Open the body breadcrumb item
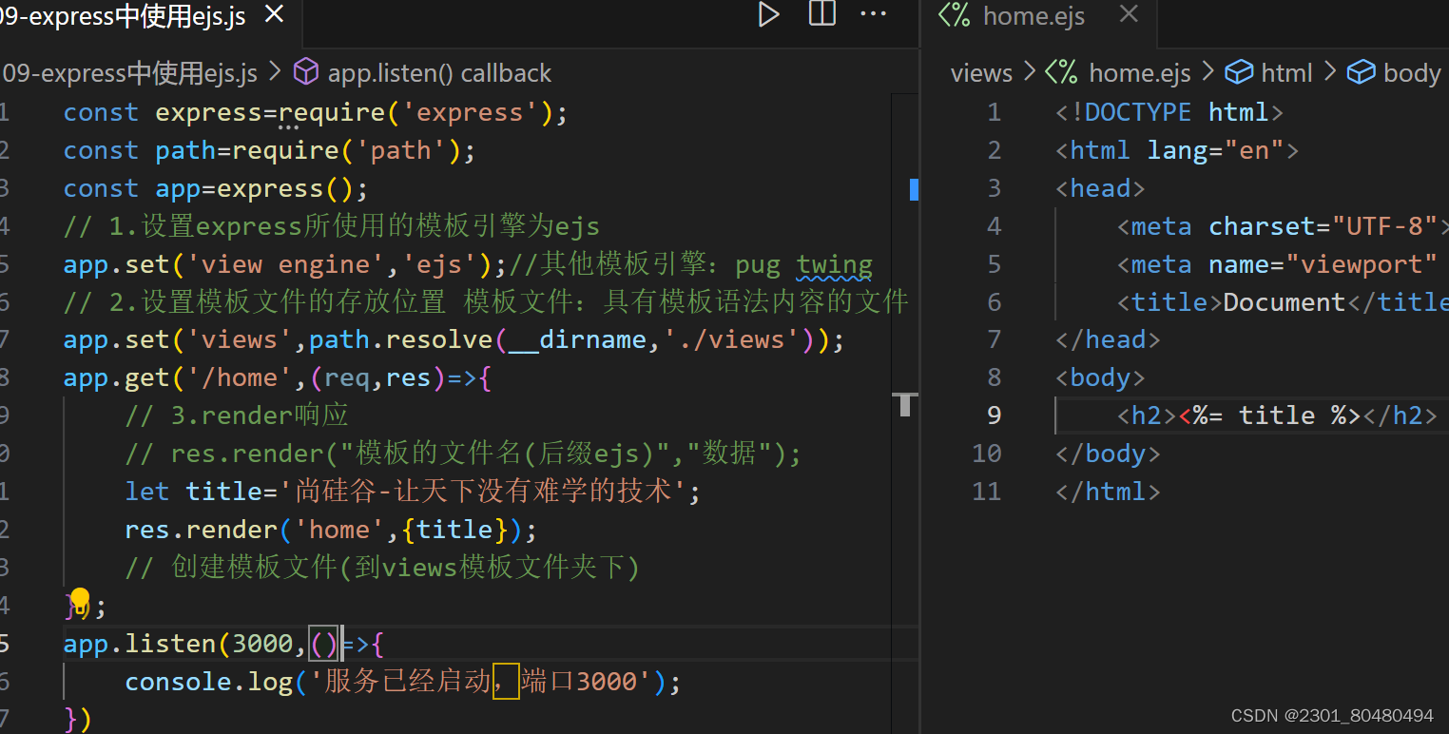The height and width of the screenshot is (734, 1449). pyautogui.click(x=1412, y=73)
